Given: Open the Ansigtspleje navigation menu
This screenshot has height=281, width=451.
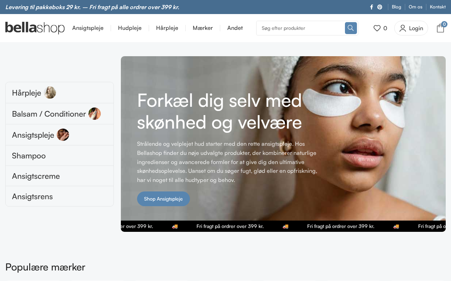Looking at the screenshot, I should pos(88,28).
